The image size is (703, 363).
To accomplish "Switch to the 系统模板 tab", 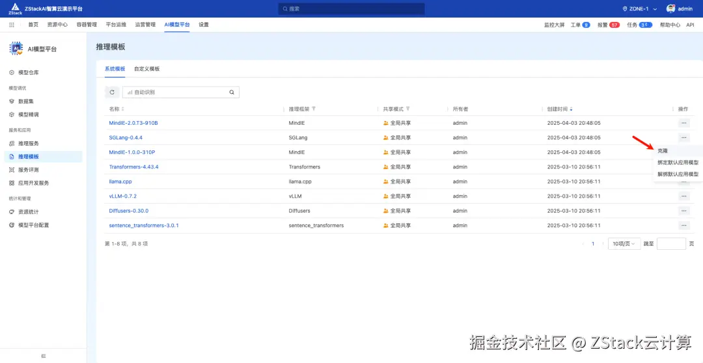I will coord(115,68).
